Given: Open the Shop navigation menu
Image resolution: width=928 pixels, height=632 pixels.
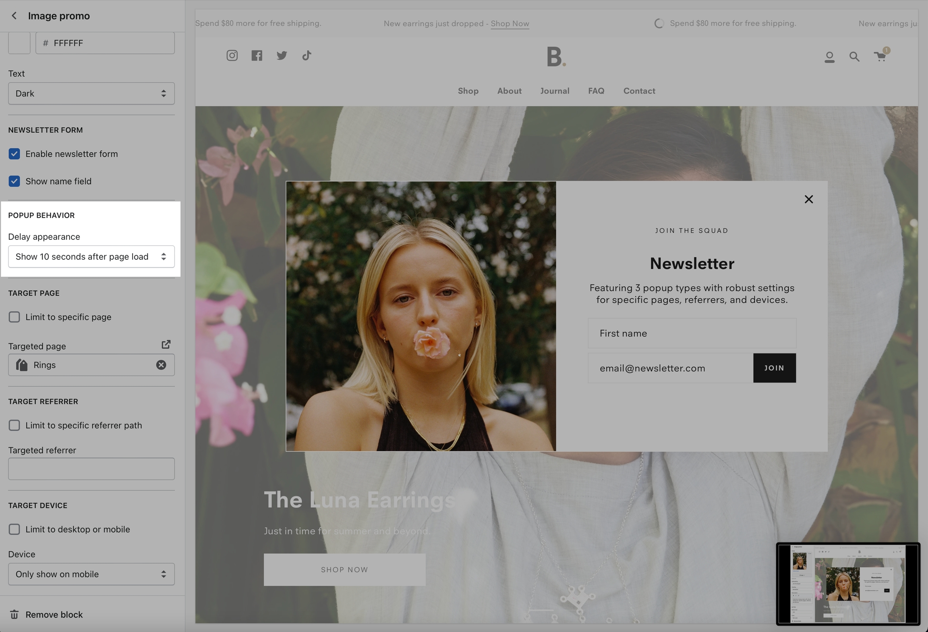Looking at the screenshot, I should (x=468, y=91).
